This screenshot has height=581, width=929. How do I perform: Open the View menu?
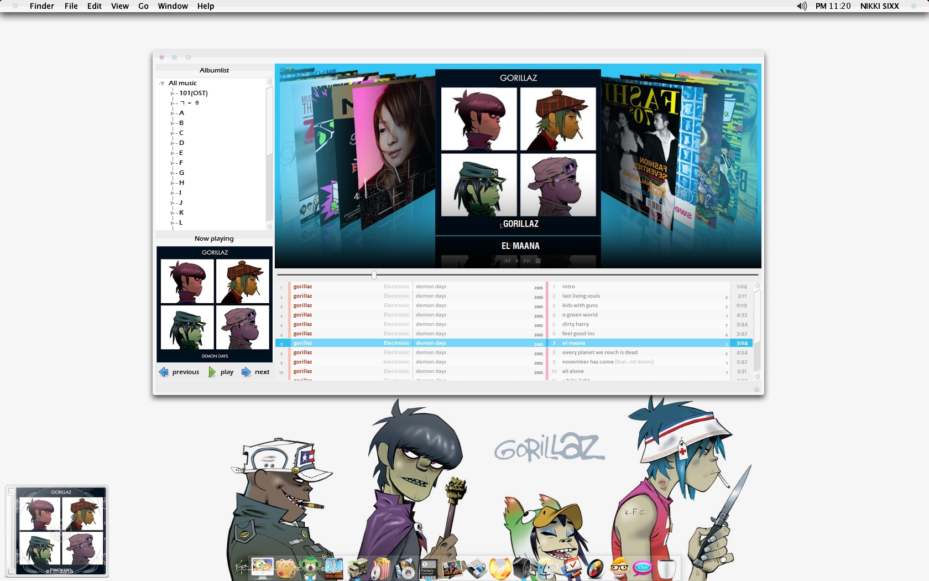pyautogui.click(x=119, y=6)
